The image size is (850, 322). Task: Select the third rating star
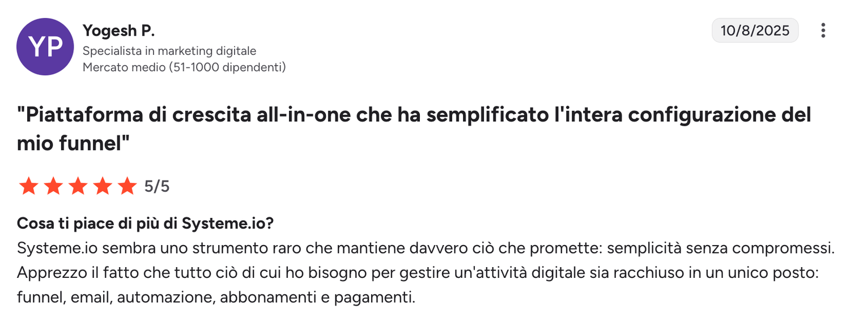click(x=78, y=186)
